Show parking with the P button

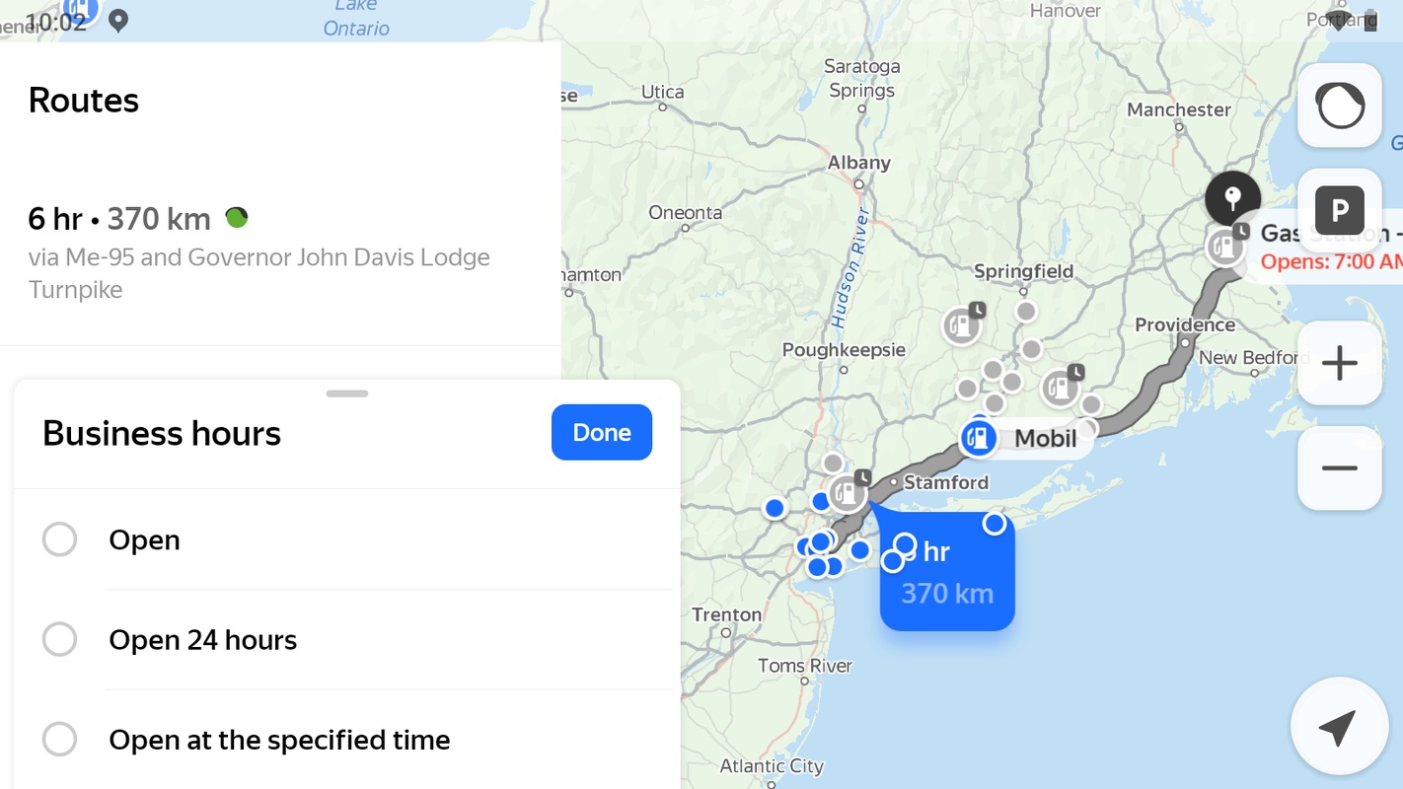coord(1339,210)
